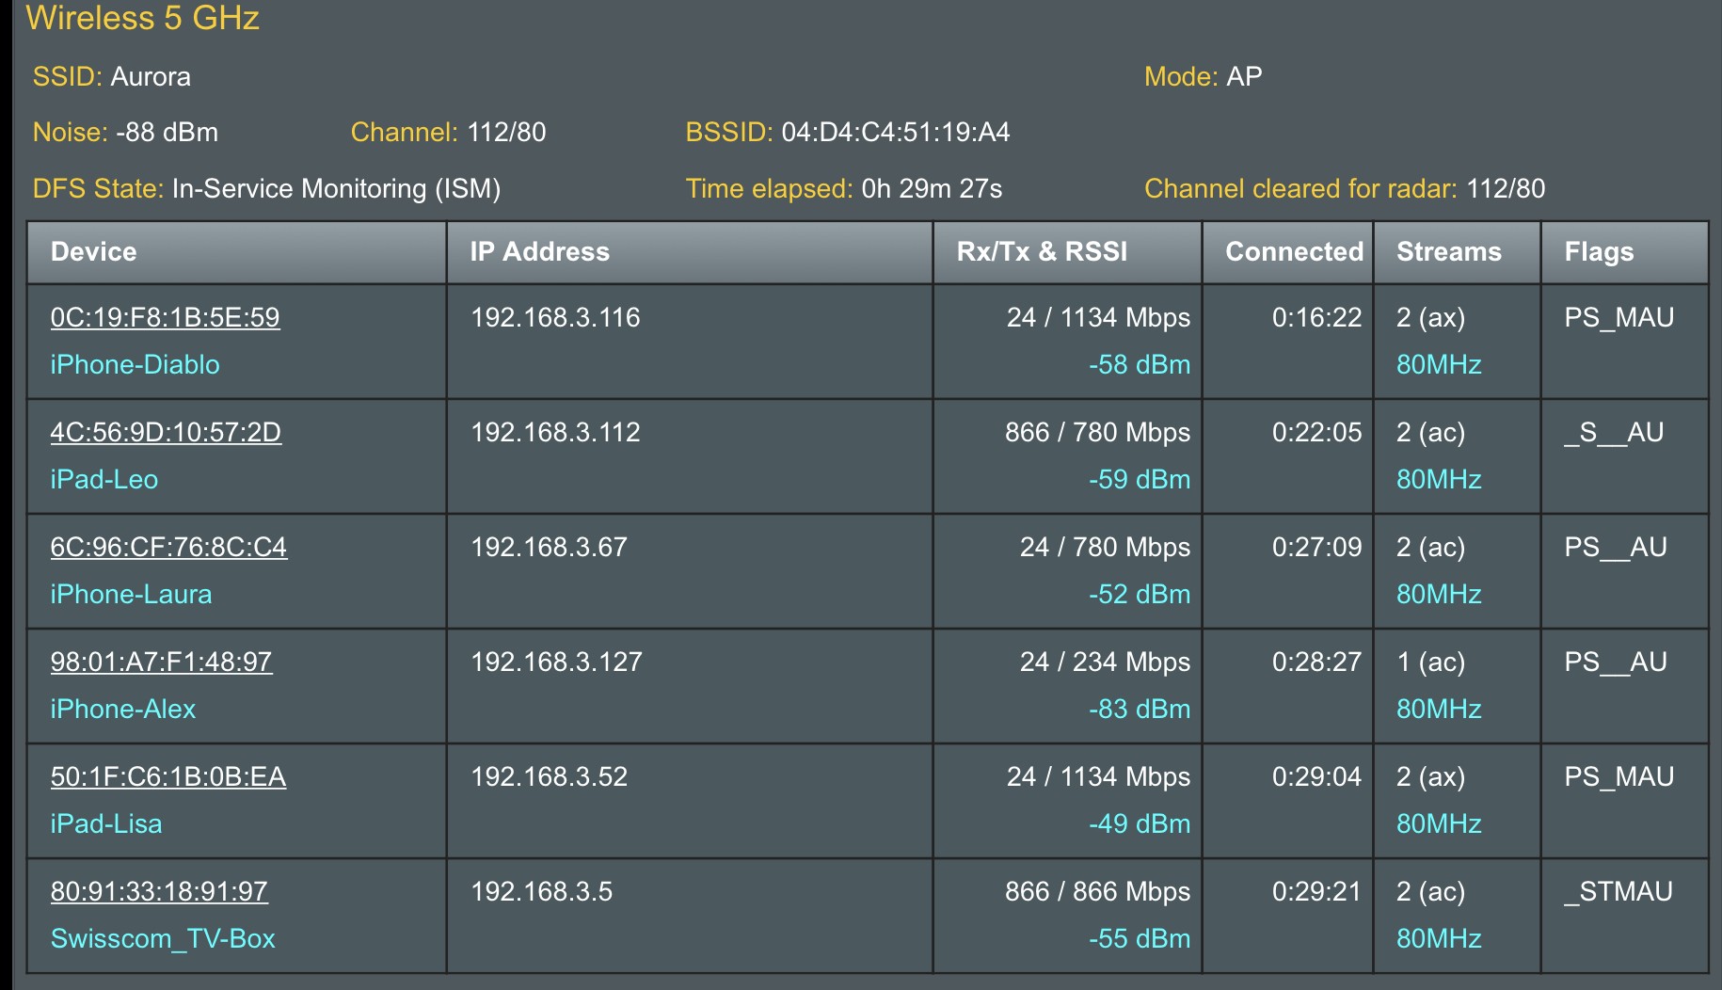Screen dimensions: 1722x990
Task: Click the 4C:56:9D:10:57:2D MAC link
Action: point(166,432)
